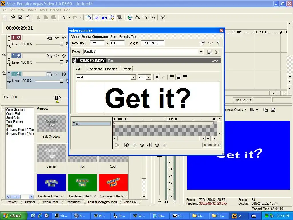
Task: Toggle bold text formatting
Action: point(157,77)
